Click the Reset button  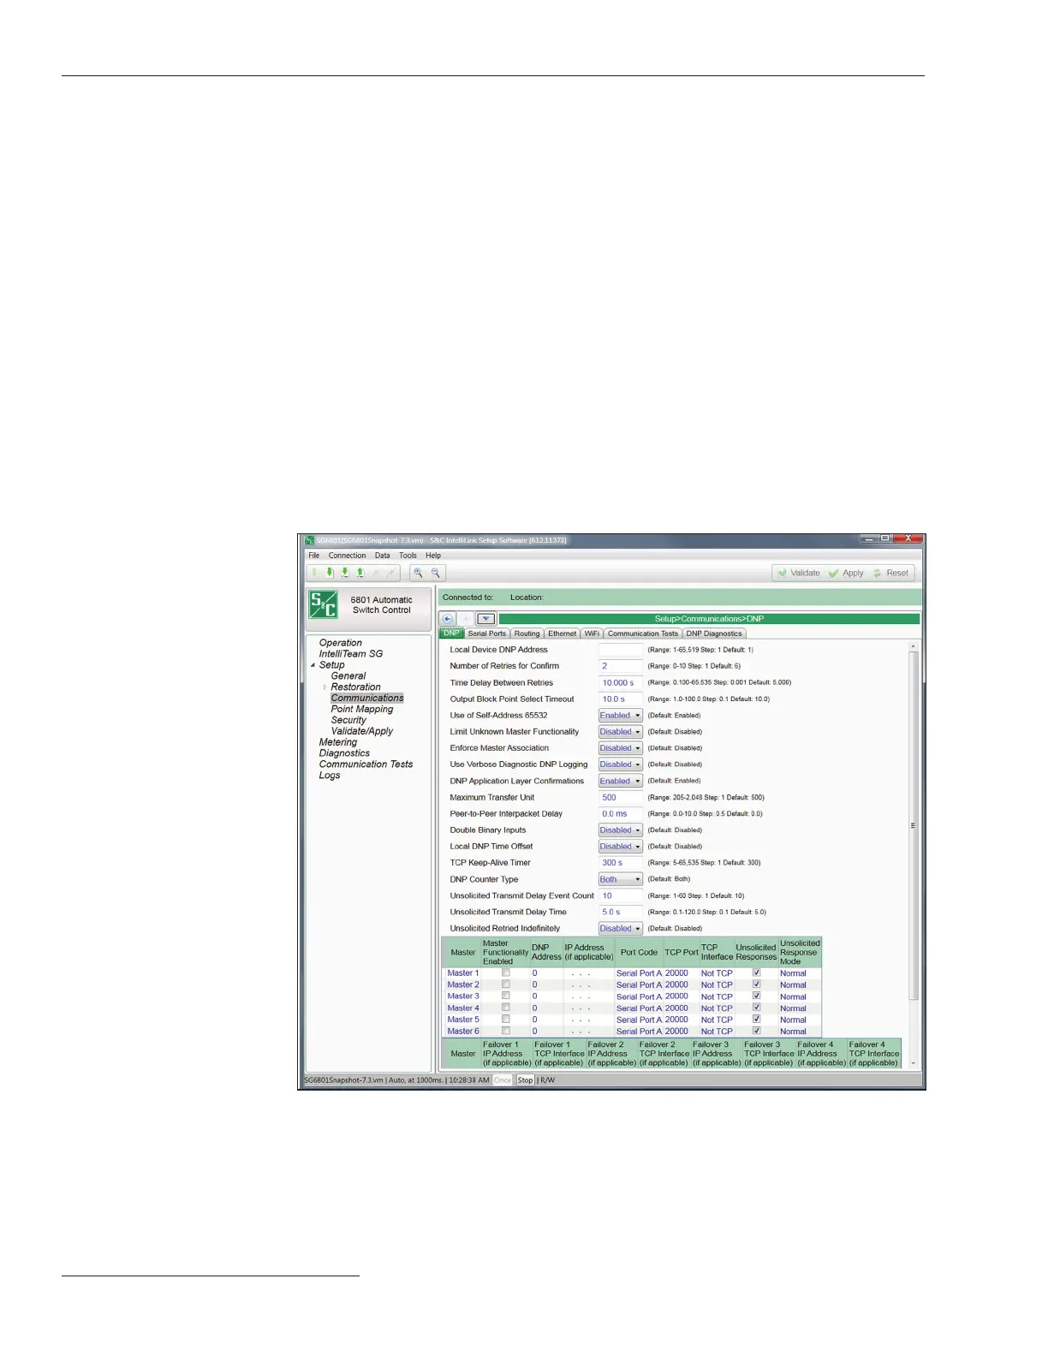pos(891,573)
